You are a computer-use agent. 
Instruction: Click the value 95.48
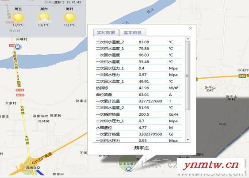(x=144, y=62)
